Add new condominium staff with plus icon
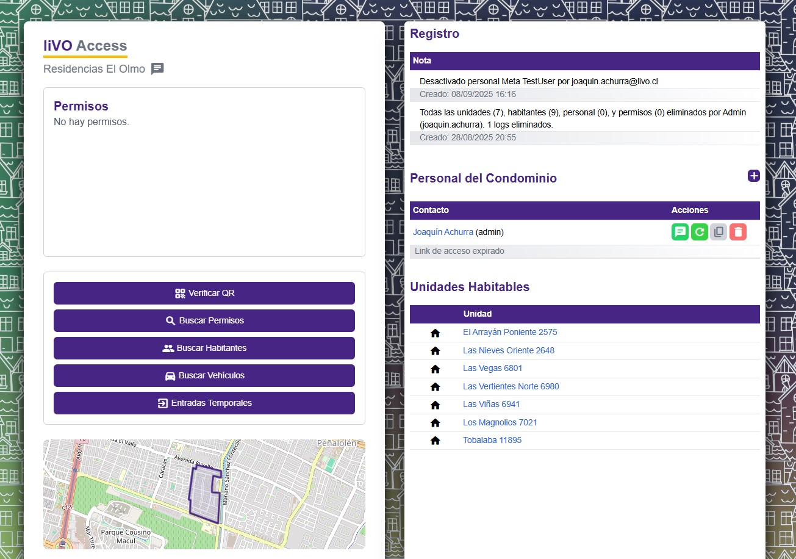Image resolution: width=796 pixels, height=559 pixels. click(754, 176)
